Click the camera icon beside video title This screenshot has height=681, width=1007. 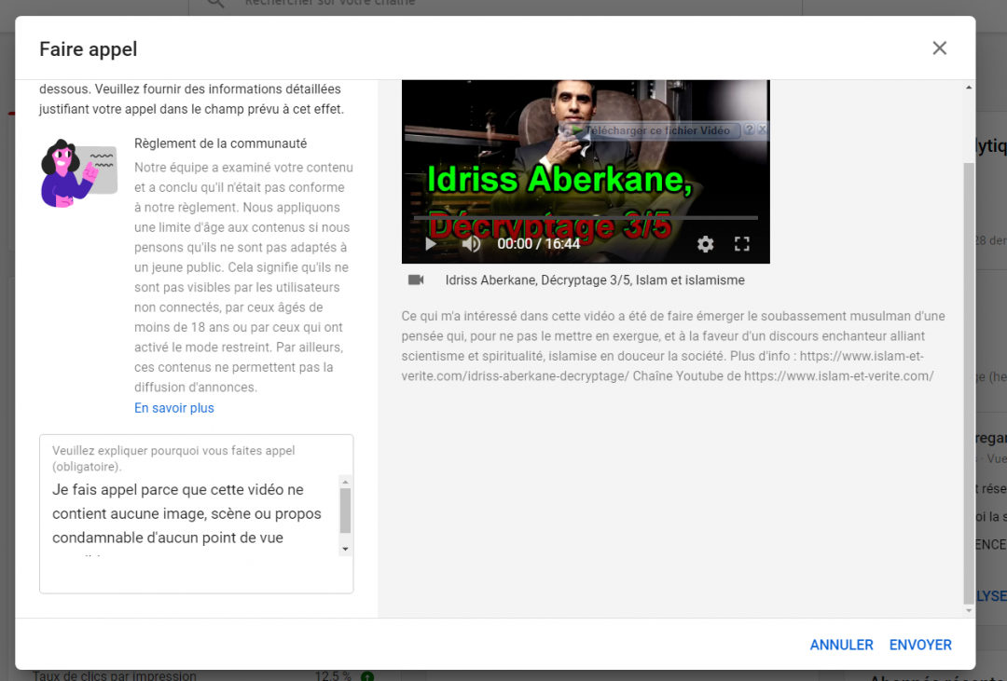point(416,279)
